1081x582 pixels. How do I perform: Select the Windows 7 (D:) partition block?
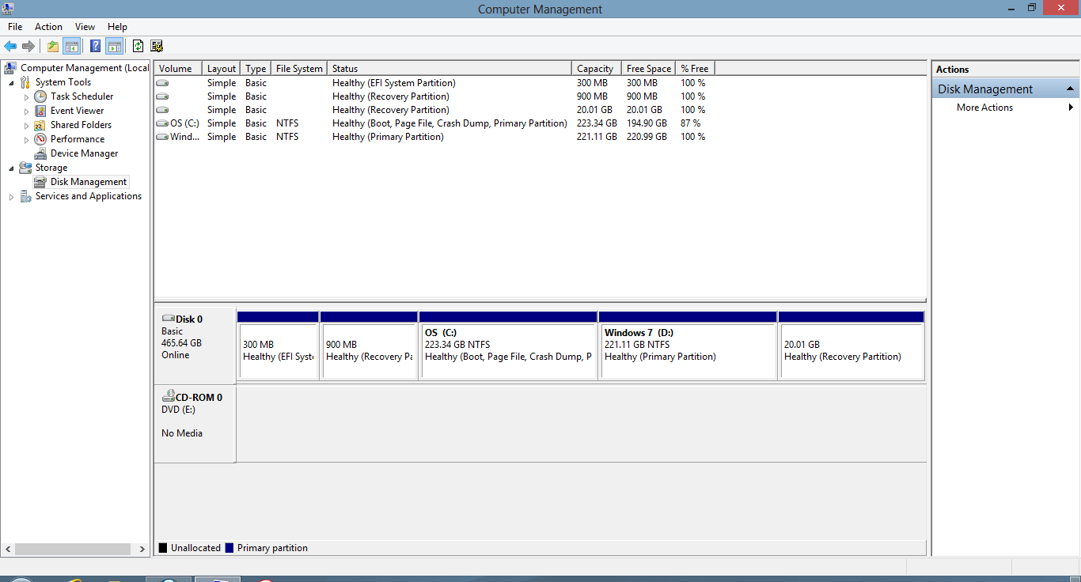687,345
